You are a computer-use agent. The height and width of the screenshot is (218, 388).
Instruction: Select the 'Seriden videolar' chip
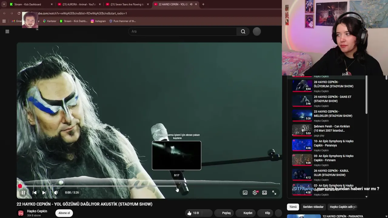pos(313,207)
